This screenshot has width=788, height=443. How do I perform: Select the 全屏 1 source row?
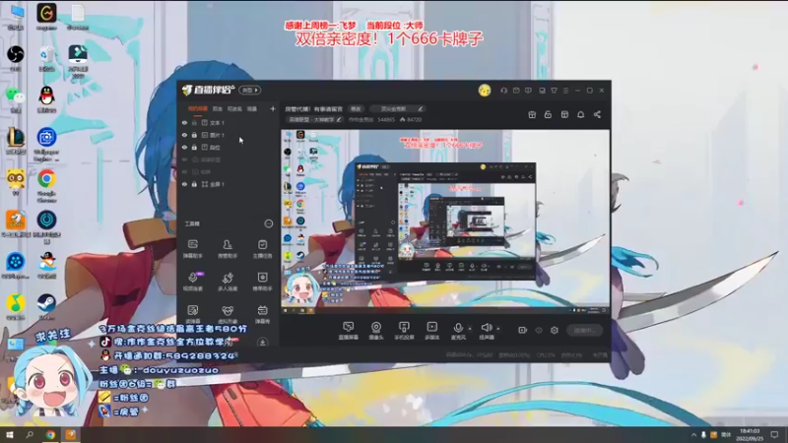[x=229, y=184]
